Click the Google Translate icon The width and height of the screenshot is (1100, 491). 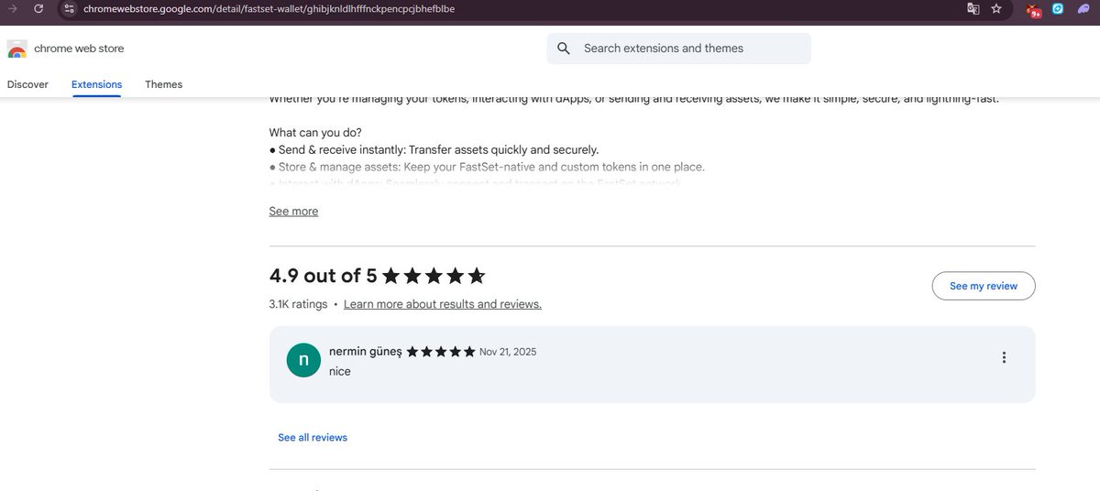tap(973, 9)
